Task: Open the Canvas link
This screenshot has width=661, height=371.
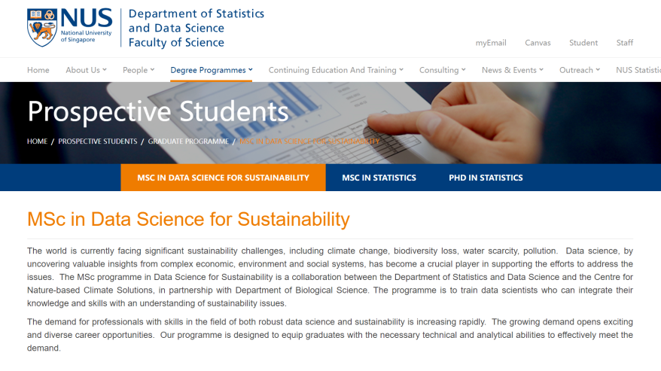Action: 538,43
